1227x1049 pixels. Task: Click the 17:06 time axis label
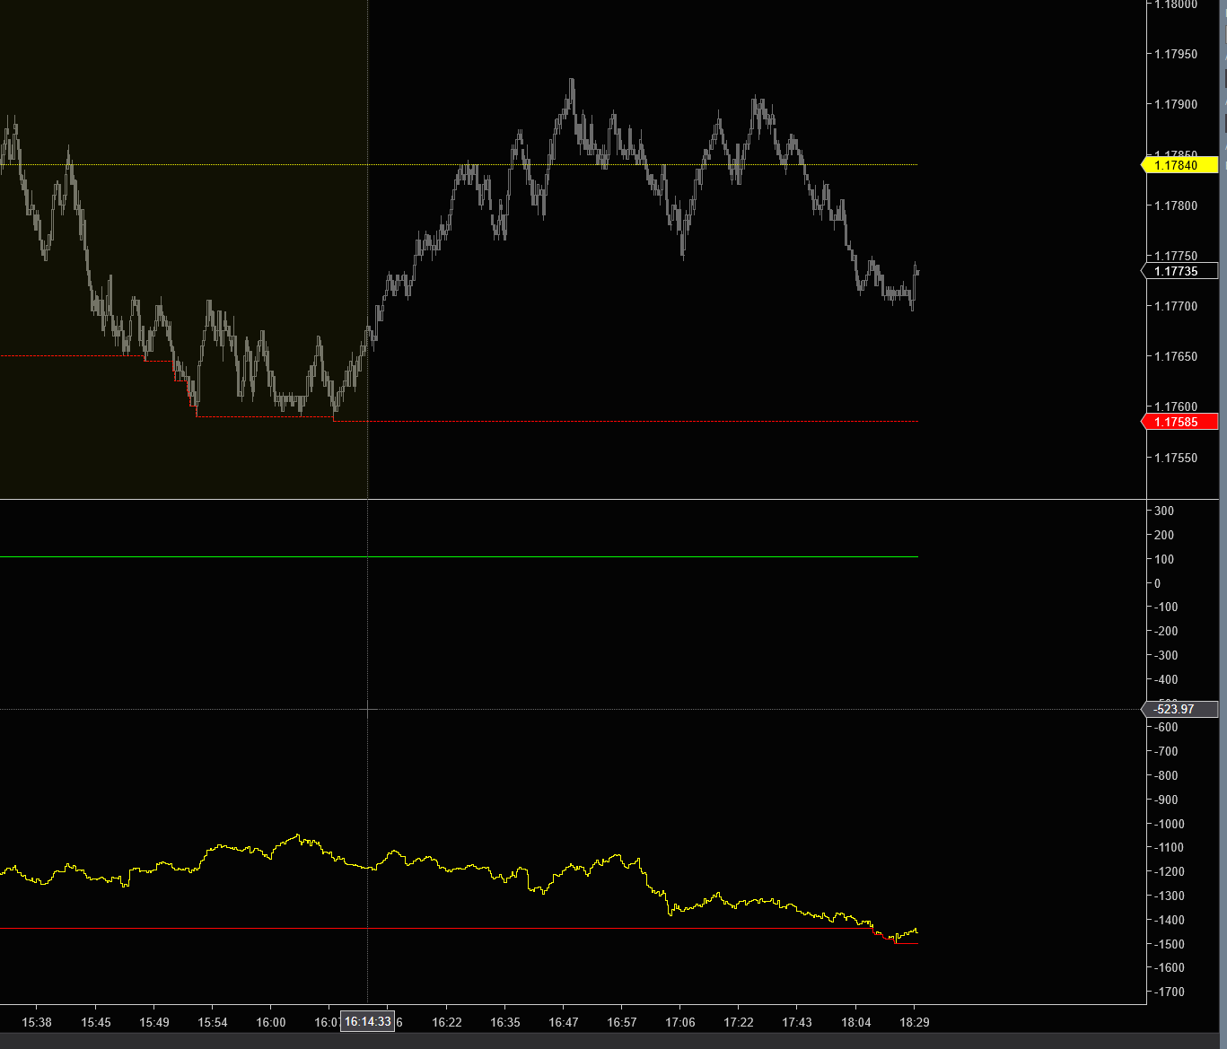(x=680, y=1022)
